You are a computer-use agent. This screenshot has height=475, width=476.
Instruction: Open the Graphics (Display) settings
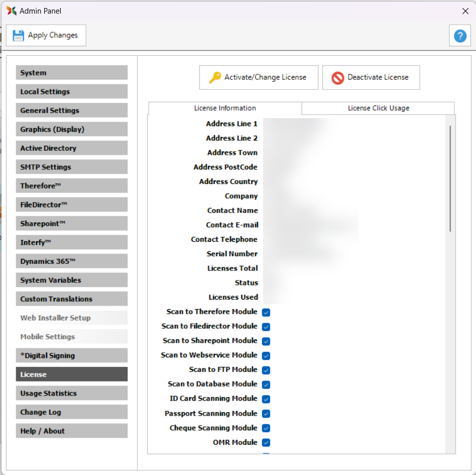pyautogui.click(x=72, y=129)
